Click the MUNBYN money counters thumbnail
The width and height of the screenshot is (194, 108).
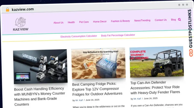coord(40,66)
